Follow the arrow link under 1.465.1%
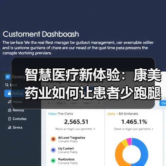The image size is (166, 166). [134, 129]
